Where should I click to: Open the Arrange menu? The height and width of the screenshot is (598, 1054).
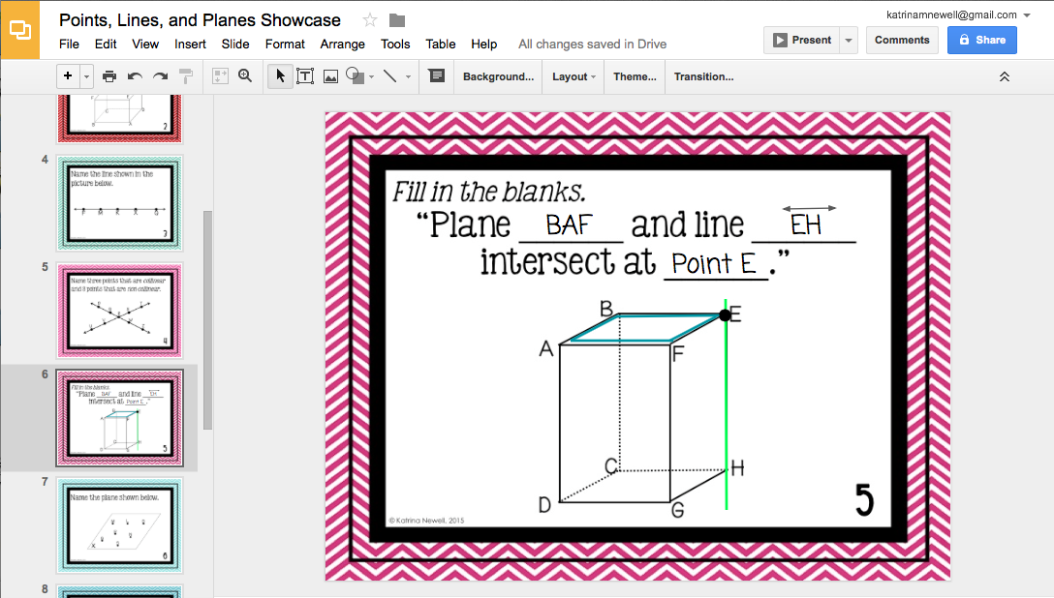point(342,45)
